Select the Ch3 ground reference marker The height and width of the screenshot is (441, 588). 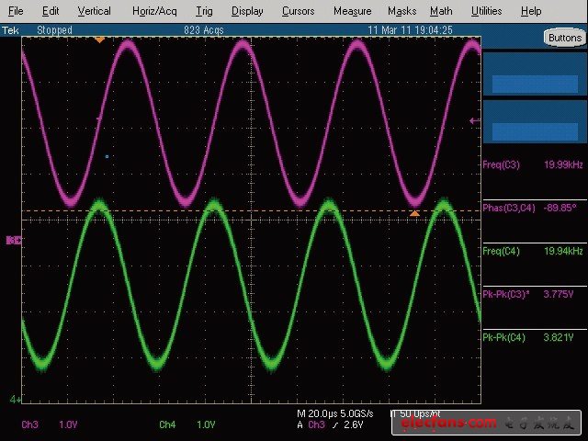point(14,240)
